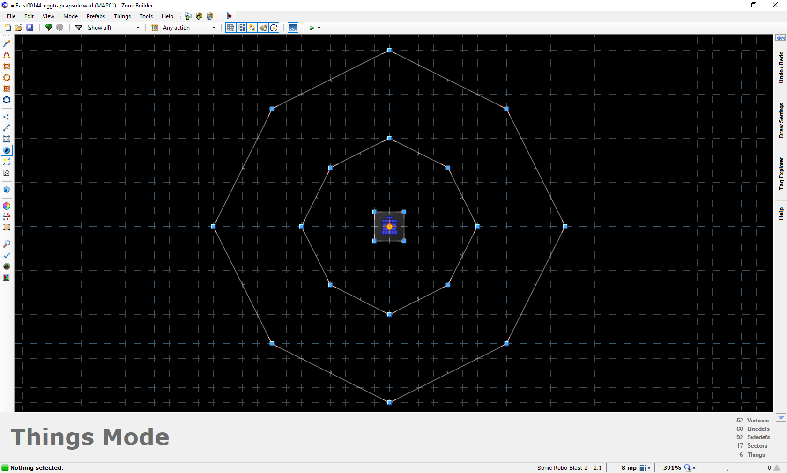Select the egg capsule thing at map center
This screenshot has height=473, width=787.
389,227
